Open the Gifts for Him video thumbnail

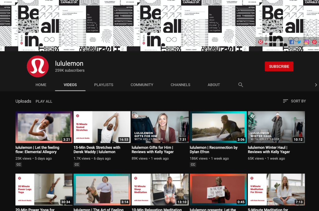coord(160,127)
